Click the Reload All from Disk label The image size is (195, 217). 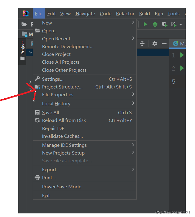coord(64,120)
